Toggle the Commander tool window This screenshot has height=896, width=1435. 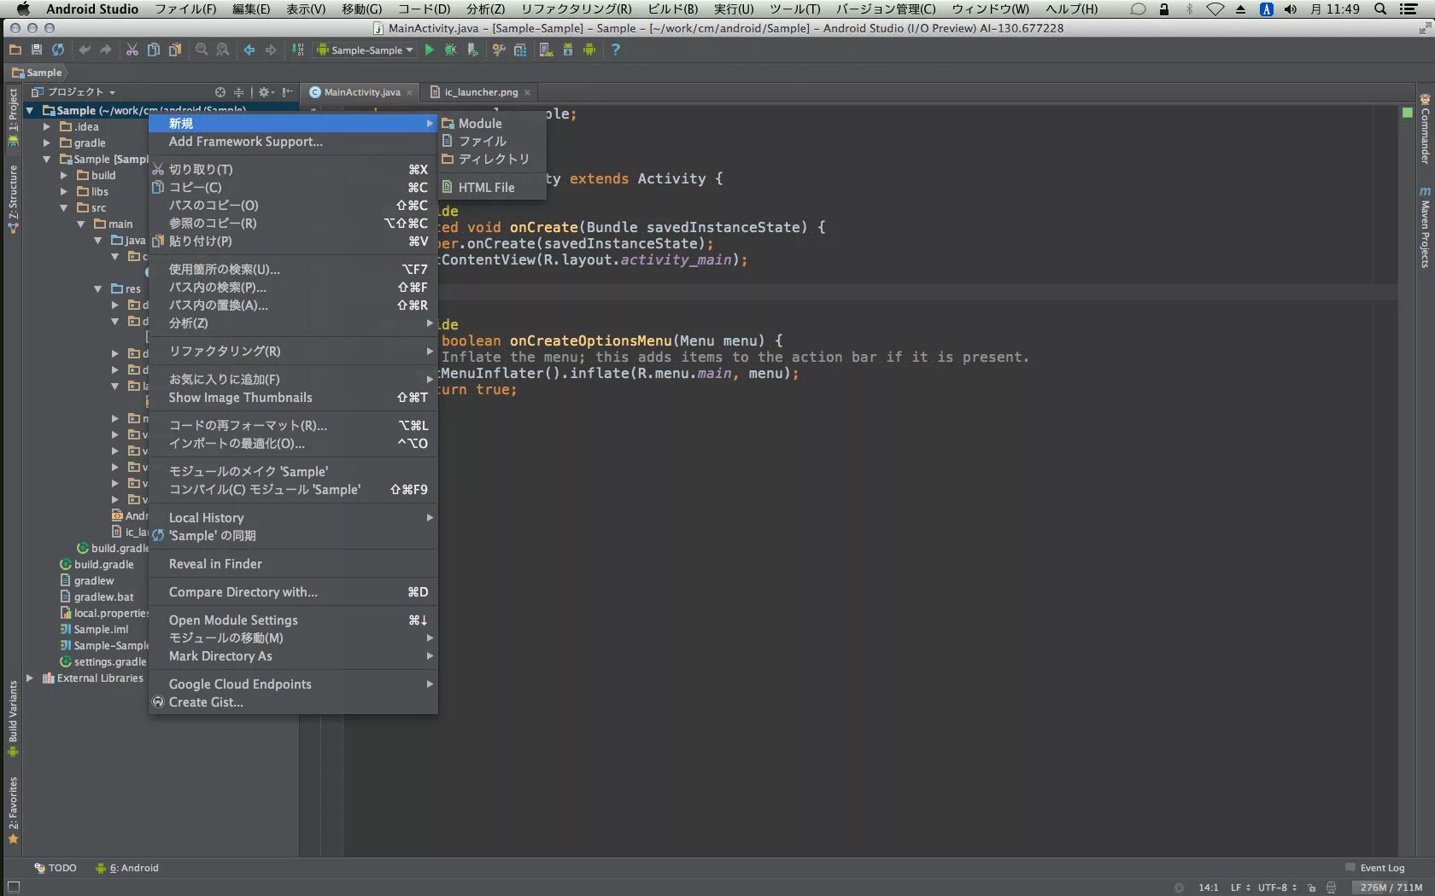[1425, 129]
